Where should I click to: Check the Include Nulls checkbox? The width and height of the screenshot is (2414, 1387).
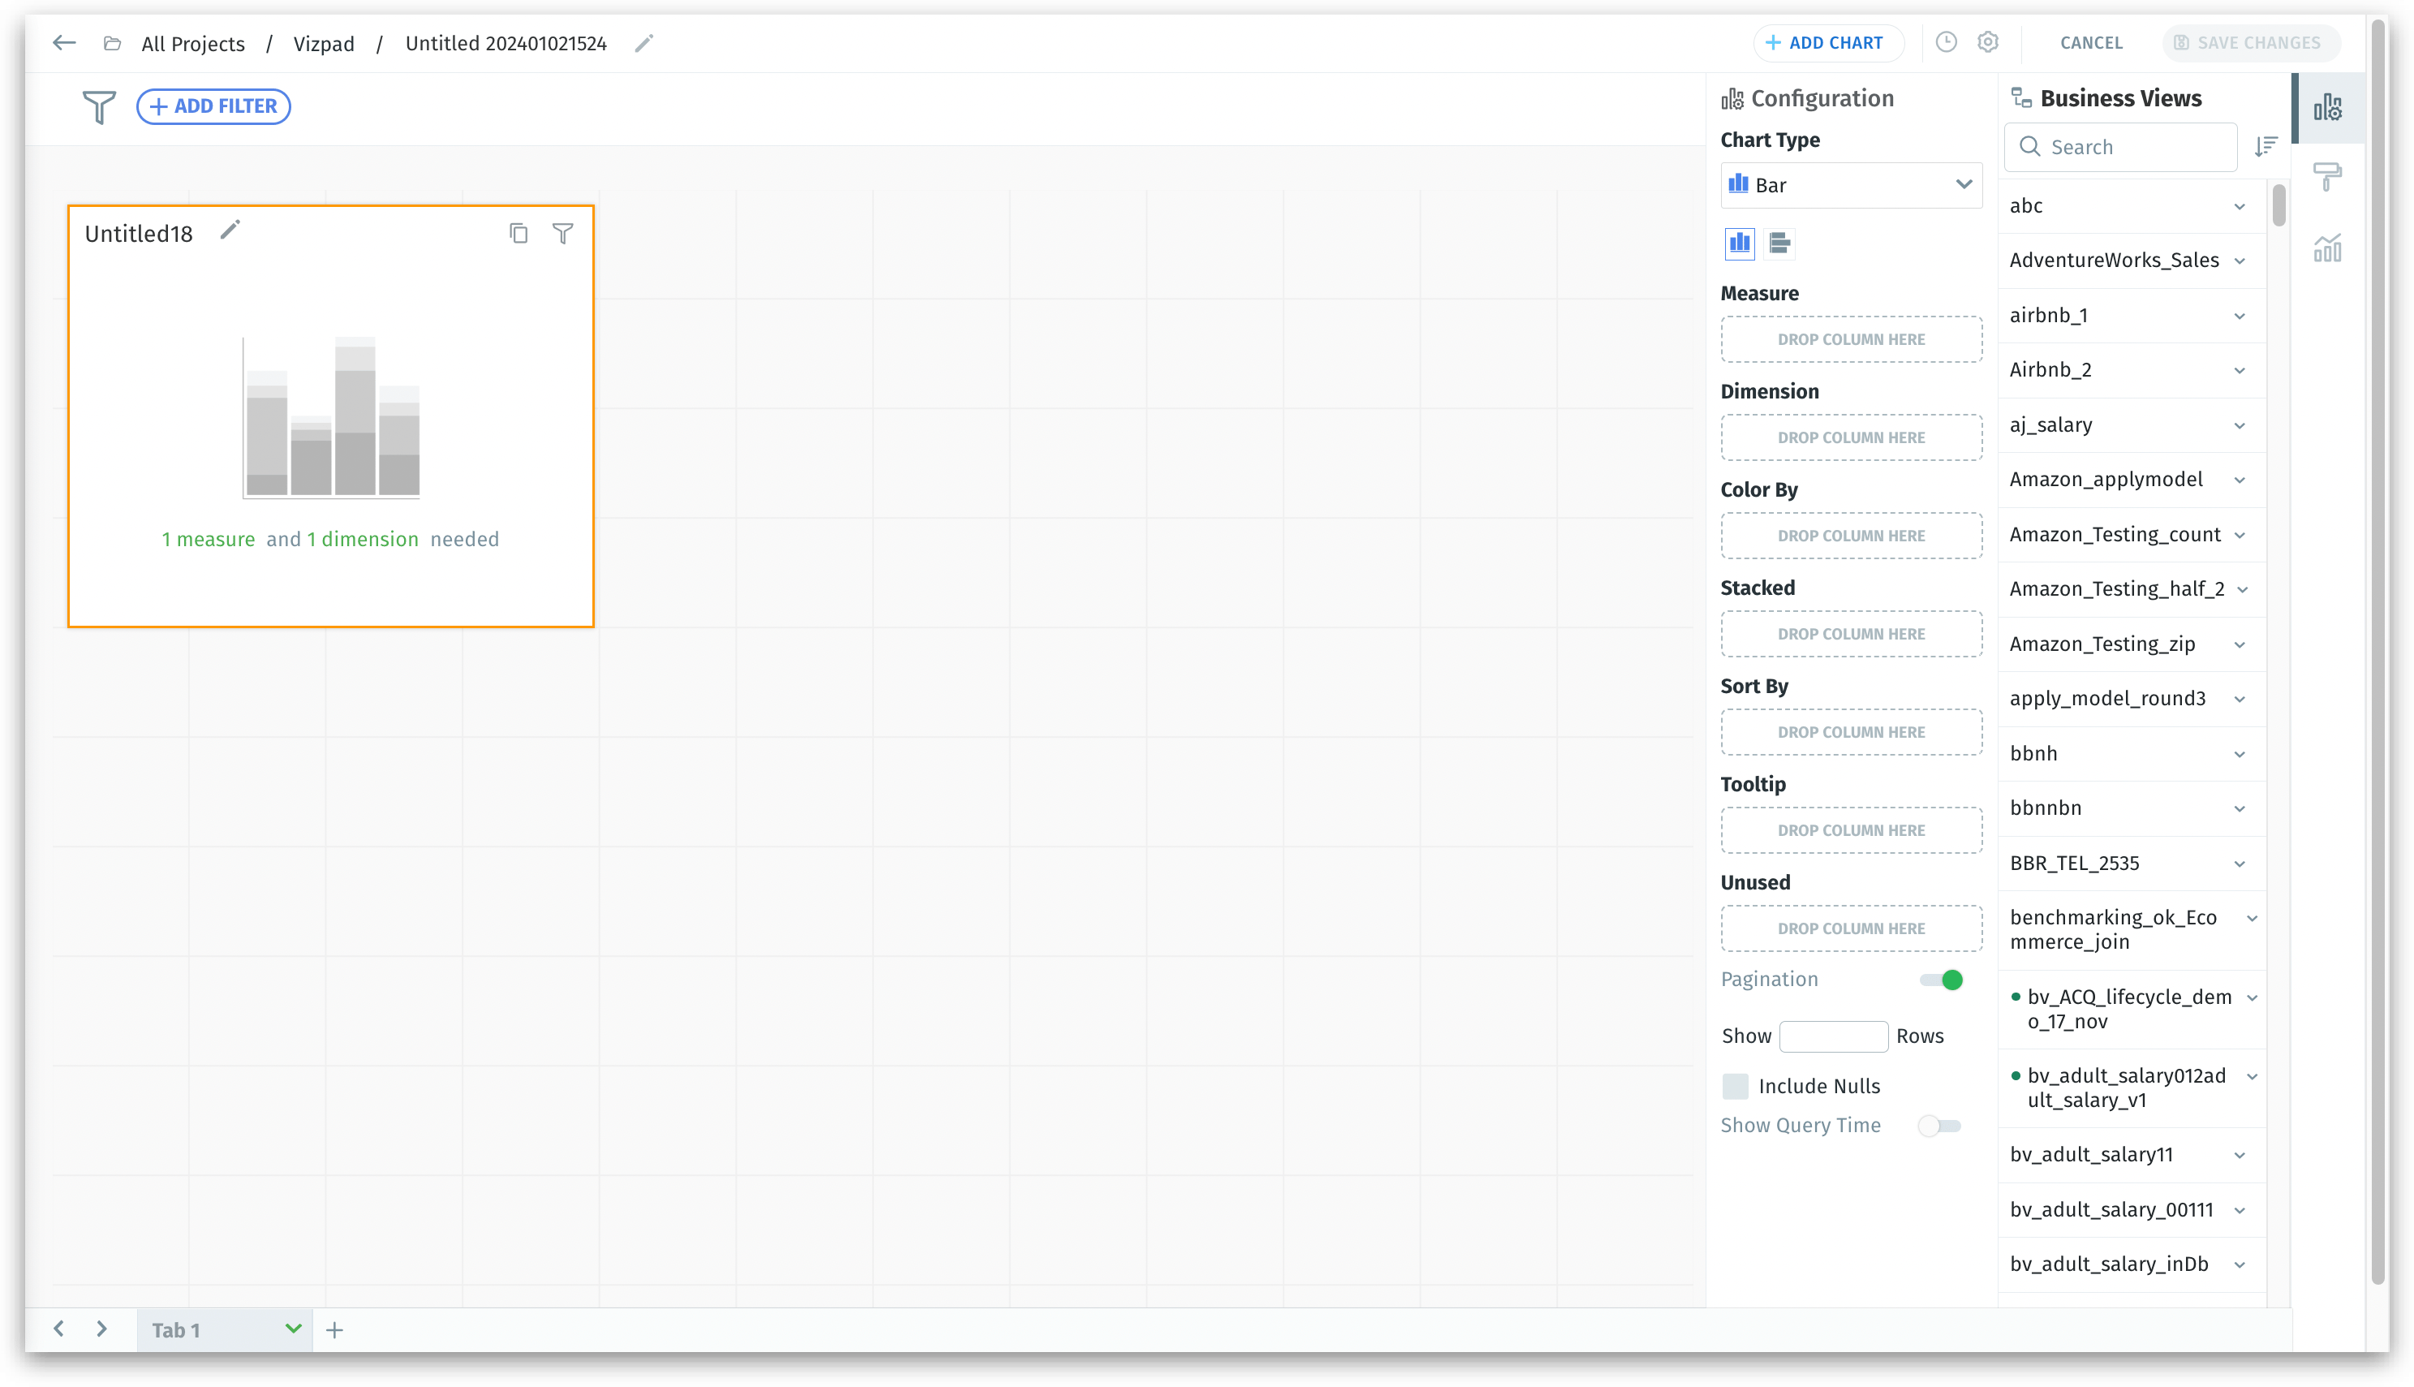[x=1735, y=1086]
